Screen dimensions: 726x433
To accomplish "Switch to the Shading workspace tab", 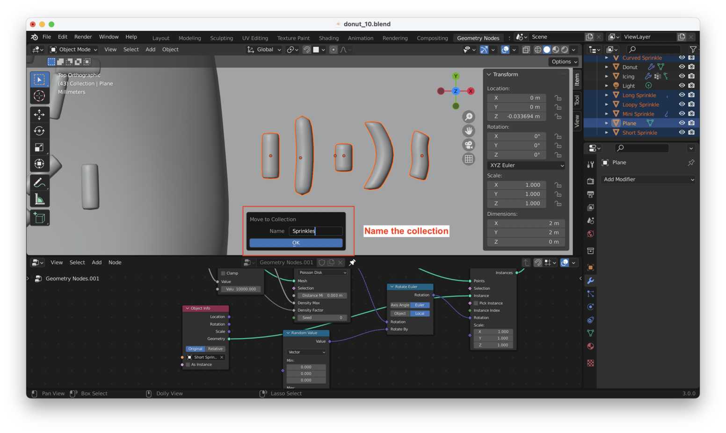I will point(328,38).
